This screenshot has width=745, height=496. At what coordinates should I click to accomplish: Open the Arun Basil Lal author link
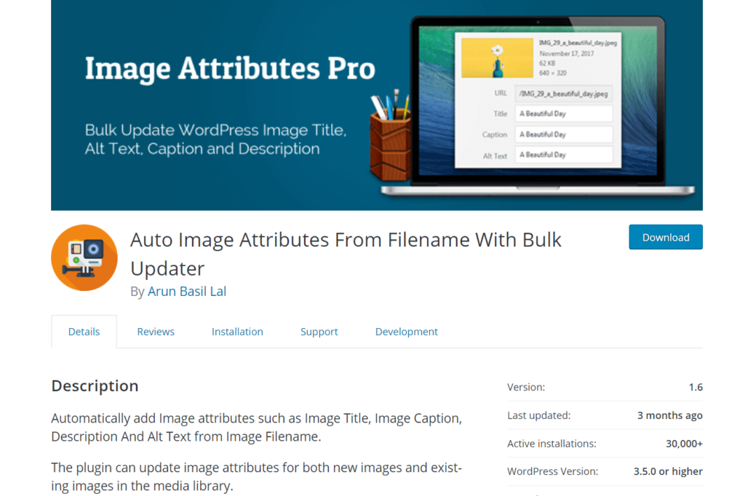tap(187, 291)
